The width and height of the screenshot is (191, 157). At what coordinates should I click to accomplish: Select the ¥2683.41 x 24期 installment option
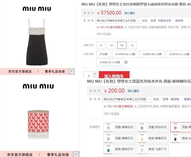(x=110, y=62)
